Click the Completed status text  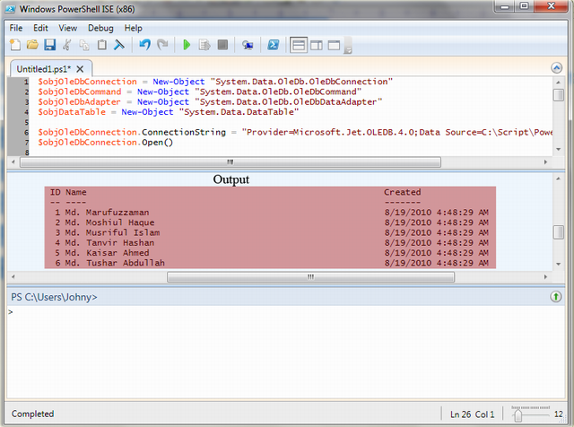(x=32, y=414)
